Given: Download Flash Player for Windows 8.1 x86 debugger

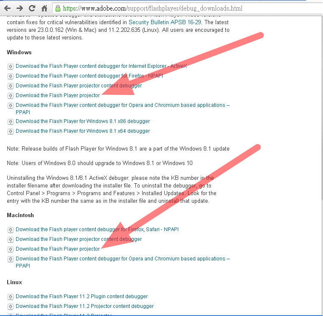Looking at the screenshot, I should (x=83, y=121).
